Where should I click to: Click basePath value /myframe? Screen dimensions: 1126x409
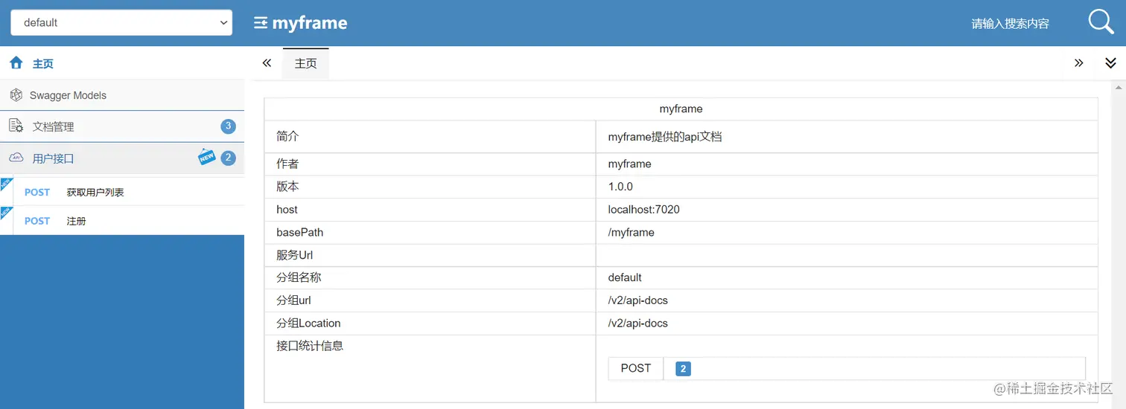[x=632, y=232]
